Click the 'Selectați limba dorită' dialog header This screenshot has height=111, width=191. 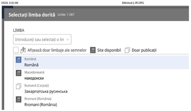point(32,15)
